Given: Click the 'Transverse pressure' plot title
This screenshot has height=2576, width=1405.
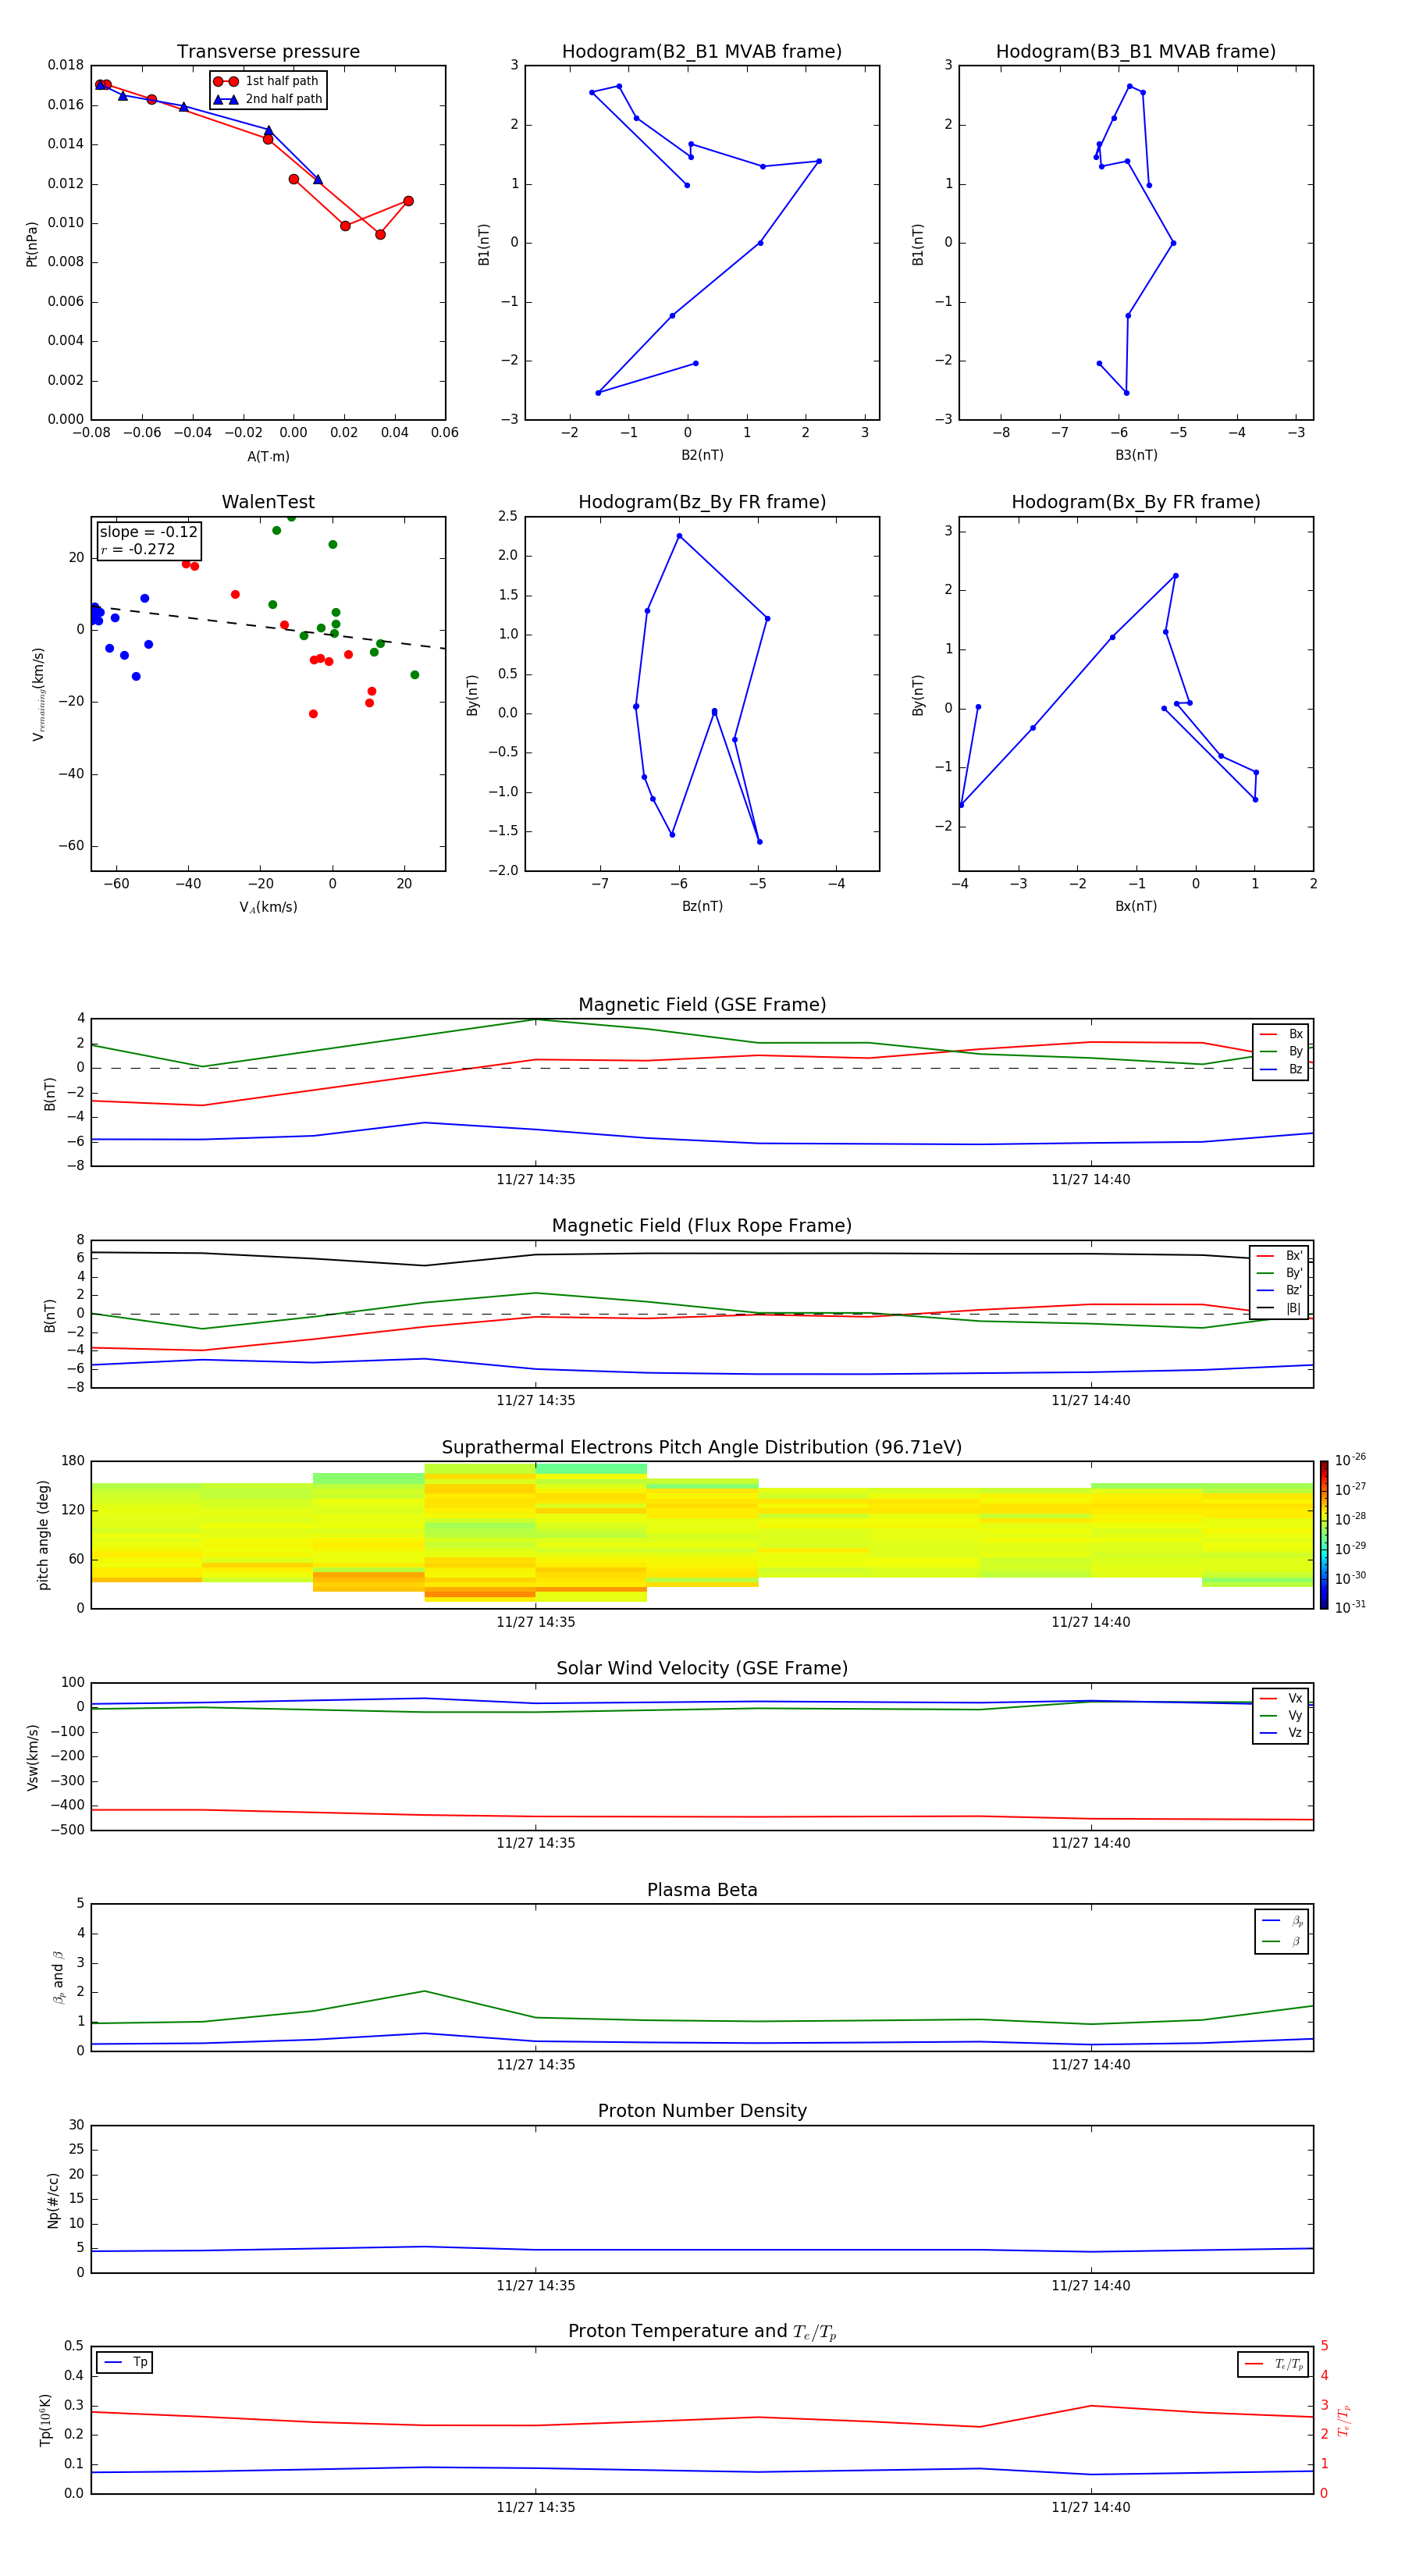Looking at the screenshot, I should (268, 51).
